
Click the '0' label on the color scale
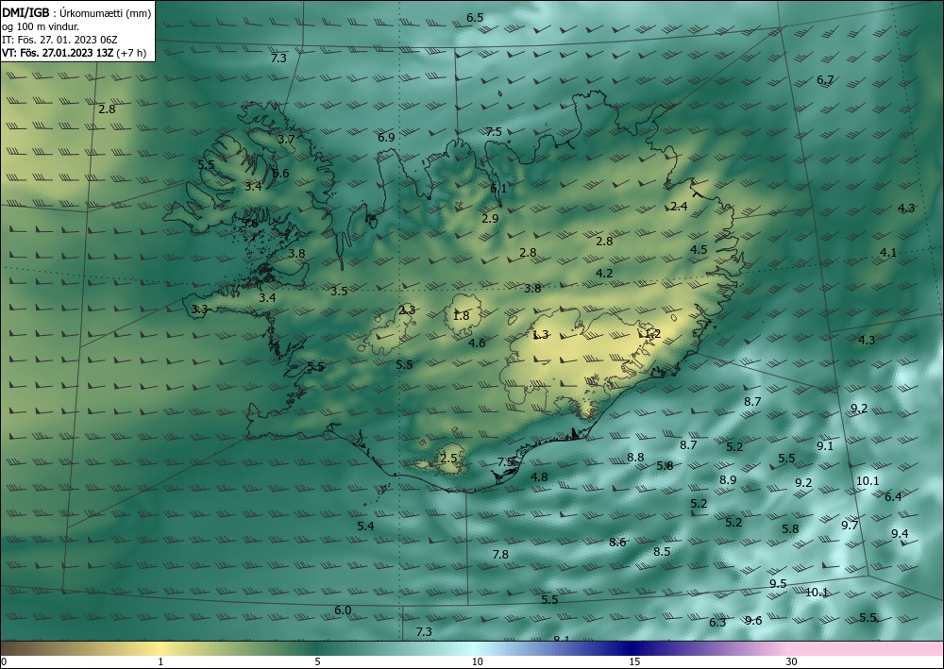click(x=4, y=661)
